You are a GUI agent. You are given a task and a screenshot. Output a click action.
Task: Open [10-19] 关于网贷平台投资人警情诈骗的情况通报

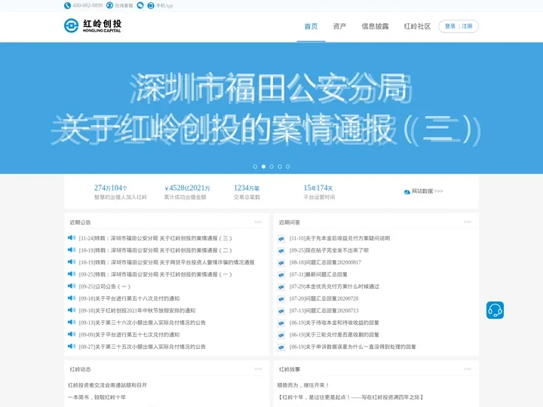pos(167,262)
